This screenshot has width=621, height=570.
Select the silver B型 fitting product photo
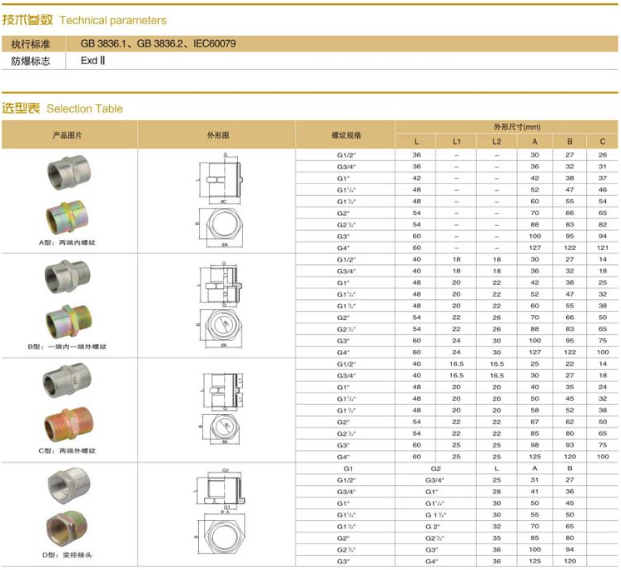[67, 275]
